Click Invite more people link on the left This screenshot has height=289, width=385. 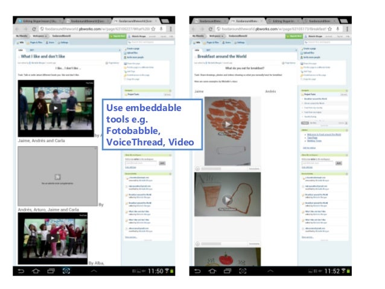pyautogui.click(x=134, y=57)
